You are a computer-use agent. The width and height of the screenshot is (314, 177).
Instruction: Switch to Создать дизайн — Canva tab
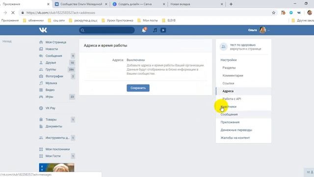click(x=138, y=4)
